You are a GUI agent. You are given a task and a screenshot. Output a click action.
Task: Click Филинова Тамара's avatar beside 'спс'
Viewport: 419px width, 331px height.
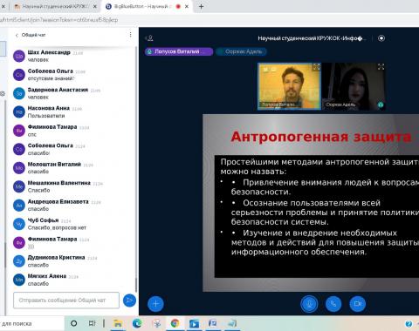click(19, 131)
